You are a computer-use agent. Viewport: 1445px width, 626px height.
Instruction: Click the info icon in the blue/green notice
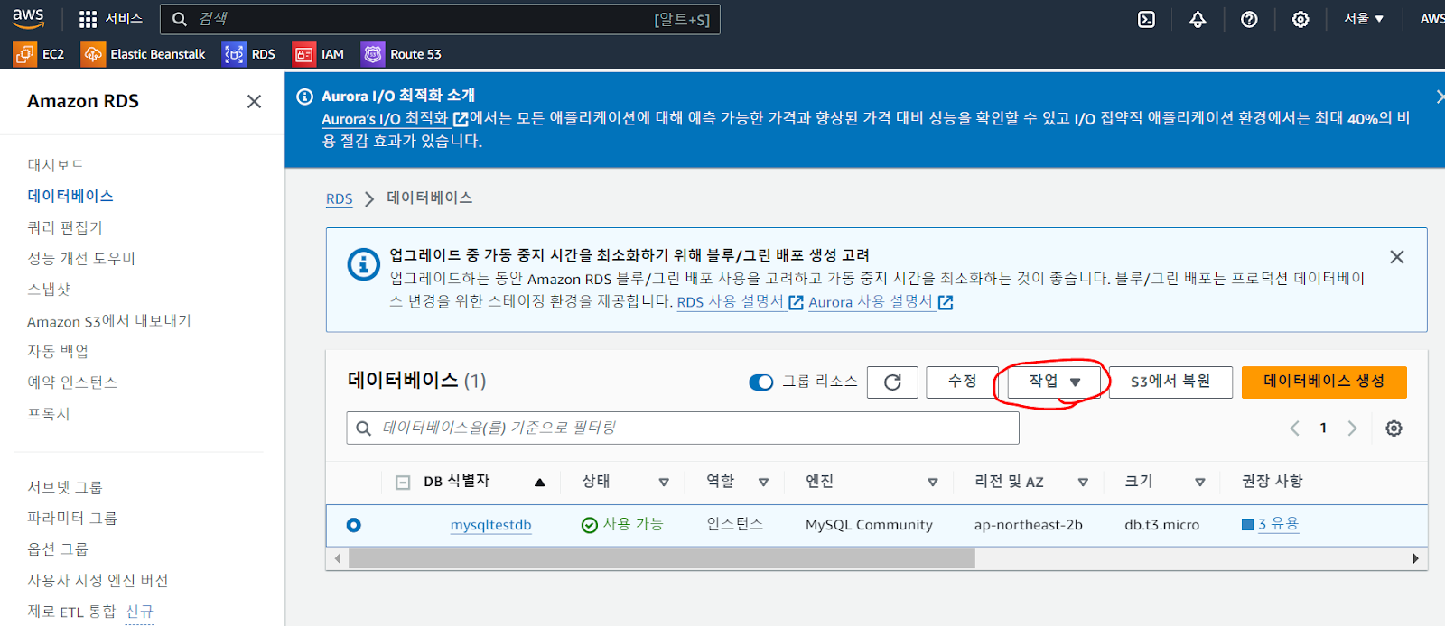pyautogui.click(x=363, y=264)
